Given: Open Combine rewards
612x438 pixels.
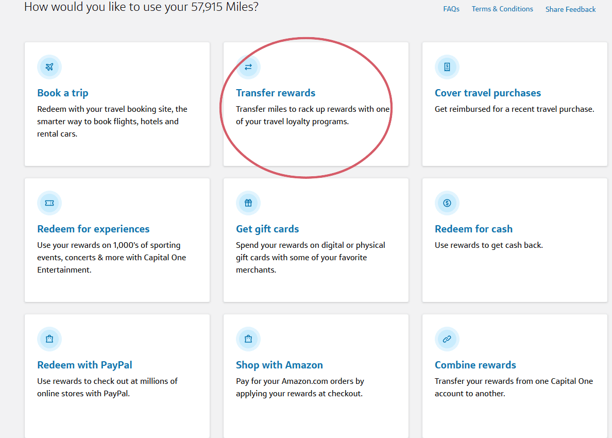Looking at the screenshot, I should 475,365.
